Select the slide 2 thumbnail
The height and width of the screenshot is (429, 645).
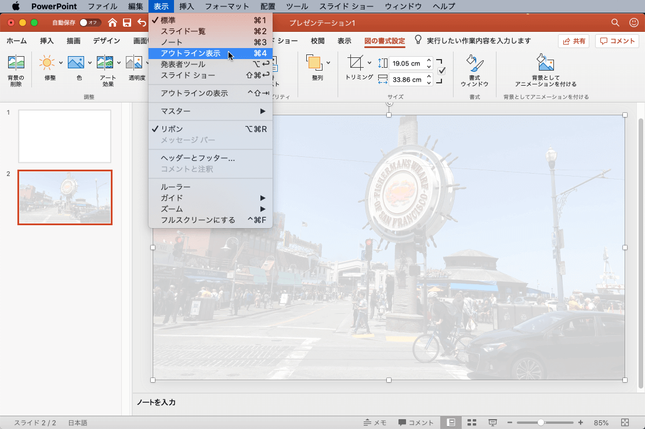[x=64, y=197]
